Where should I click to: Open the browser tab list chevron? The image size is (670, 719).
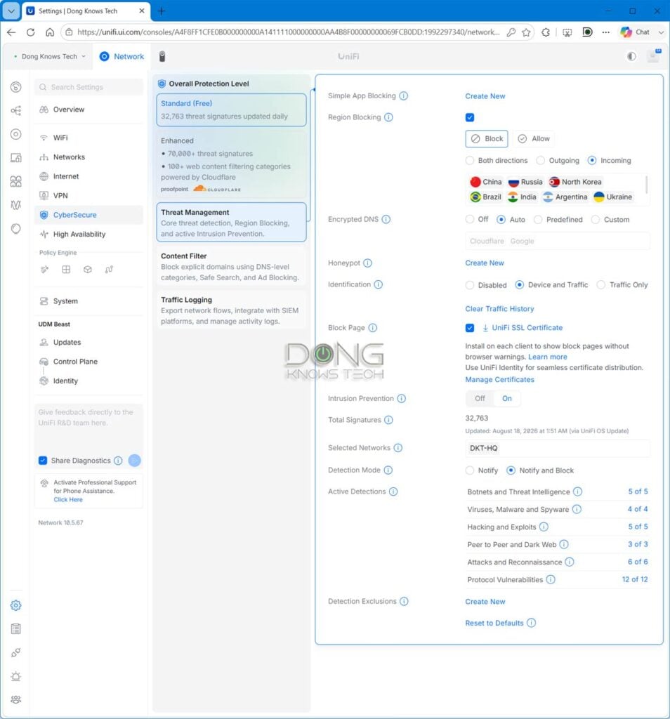pos(11,11)
